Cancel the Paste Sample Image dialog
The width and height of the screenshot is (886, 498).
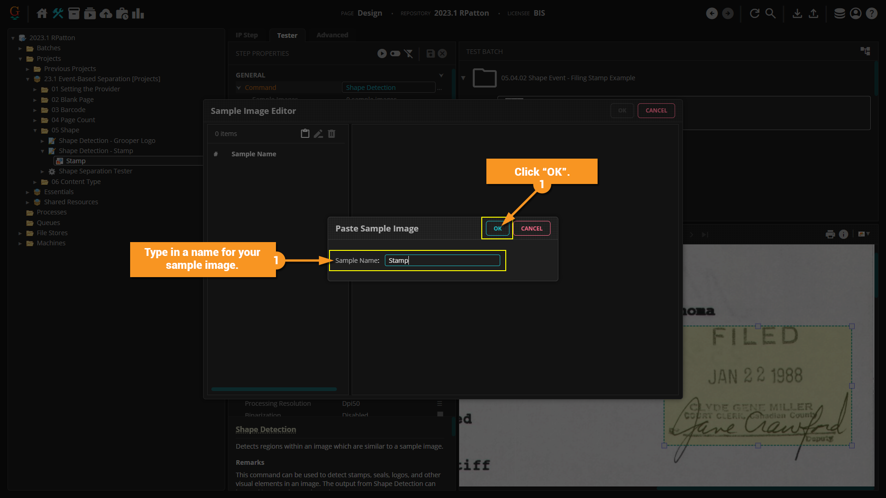click(x=532, y=228)
